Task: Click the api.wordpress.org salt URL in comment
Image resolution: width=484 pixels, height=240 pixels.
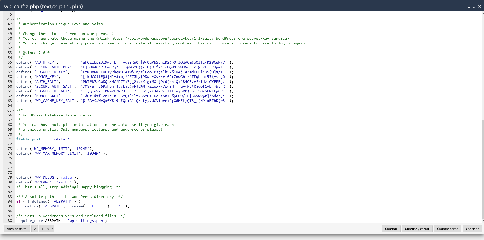Action: click(x=163, y=39)
